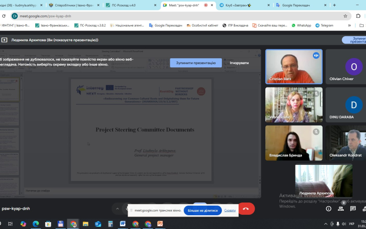Open ІПР Викладача bookmark

click(235, 26)
